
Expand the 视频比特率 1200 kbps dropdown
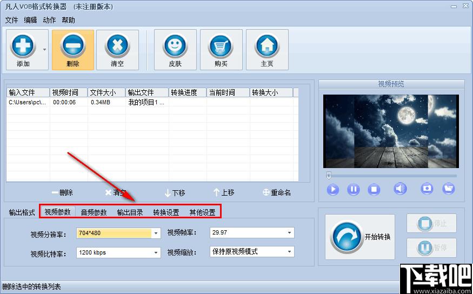156,253
